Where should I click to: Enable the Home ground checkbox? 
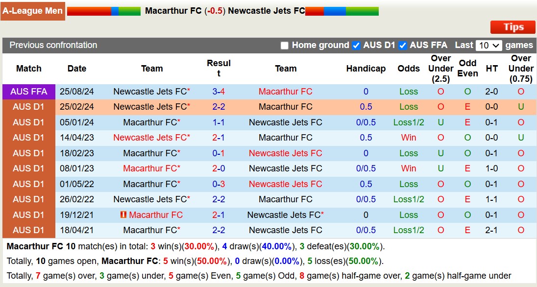284,45
